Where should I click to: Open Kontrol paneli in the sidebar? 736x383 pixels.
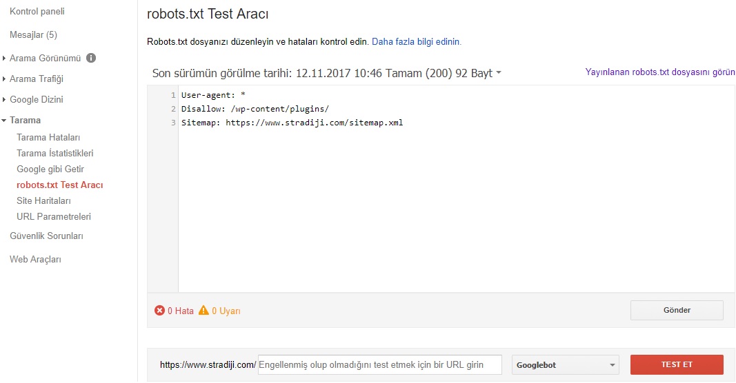[x=37, y=11]
